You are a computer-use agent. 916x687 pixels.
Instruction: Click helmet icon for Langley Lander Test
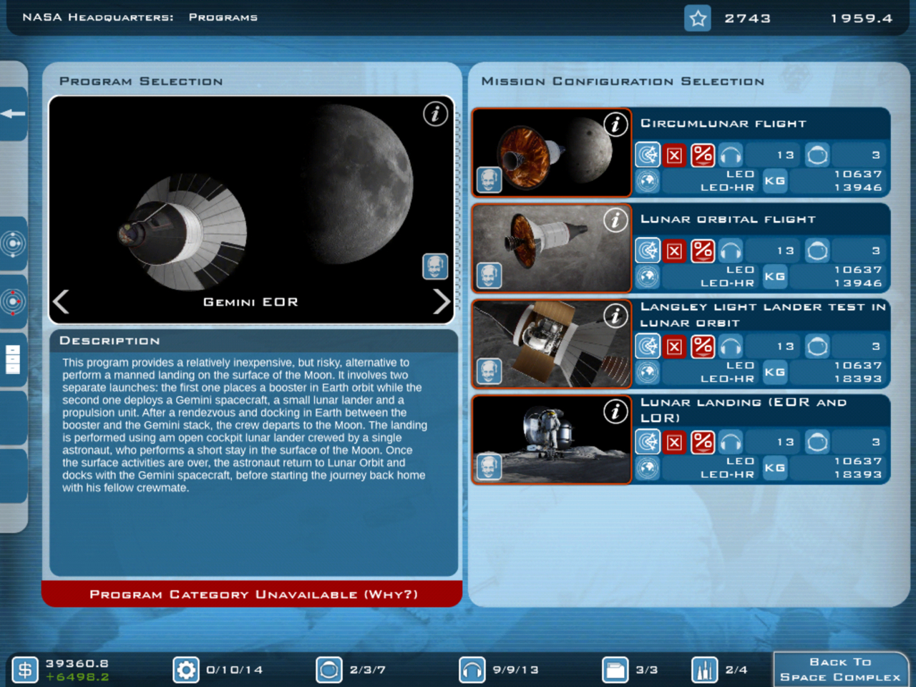pyautogui.click(x=817, y=346)
